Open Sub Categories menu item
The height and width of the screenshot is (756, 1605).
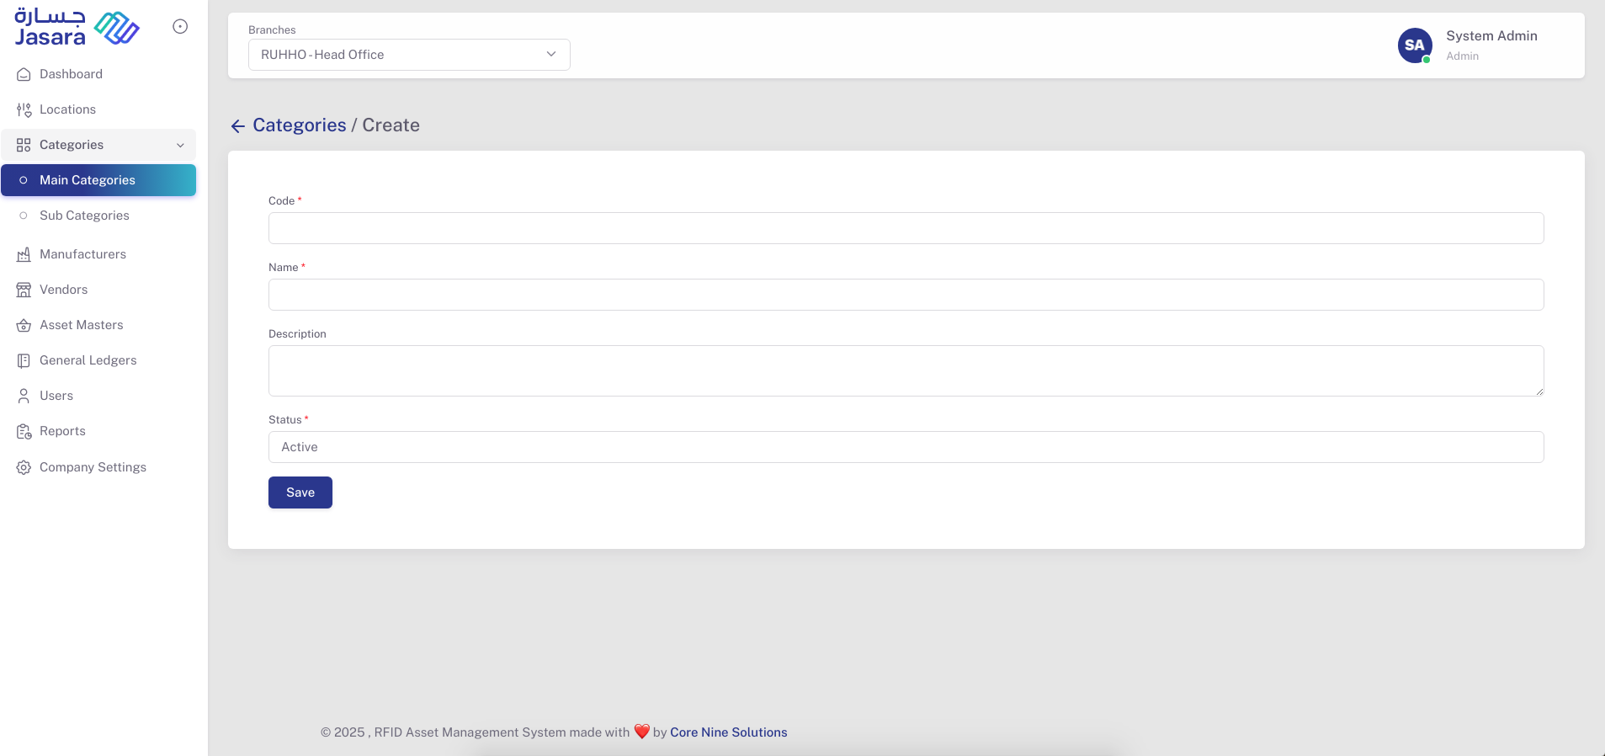click(84, 216)
